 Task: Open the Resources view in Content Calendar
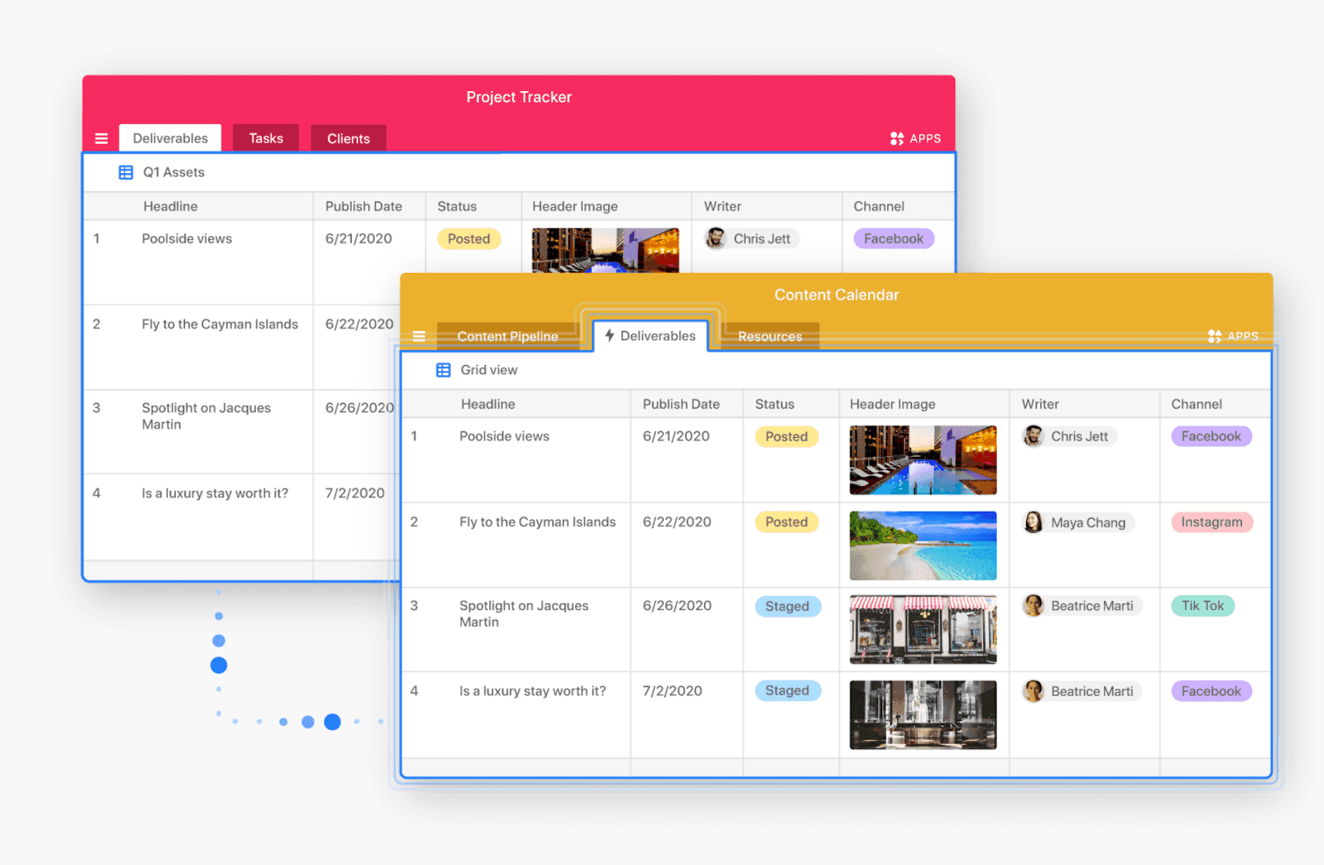[770, 336]
